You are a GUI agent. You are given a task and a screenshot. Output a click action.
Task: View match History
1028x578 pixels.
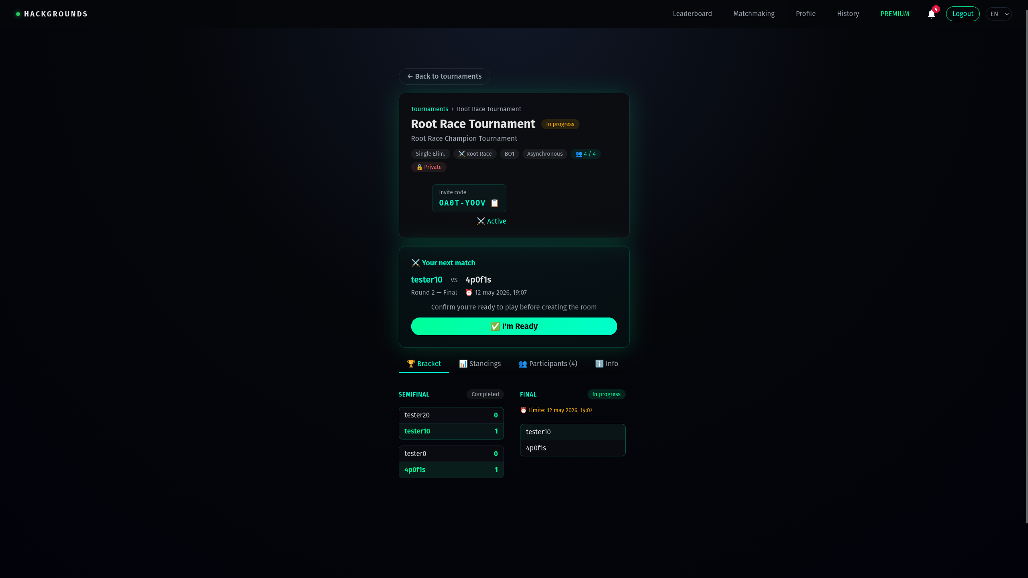[x=848, y=14]
